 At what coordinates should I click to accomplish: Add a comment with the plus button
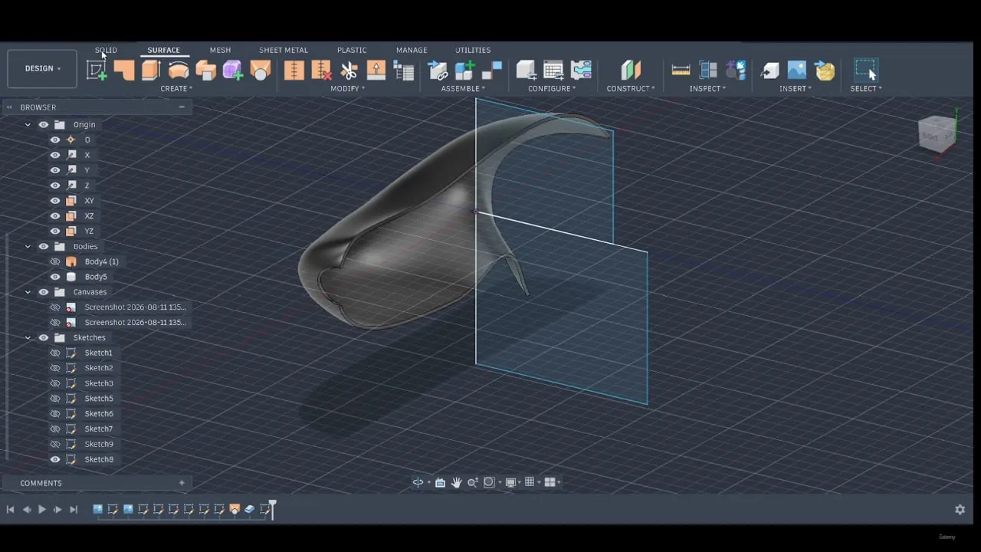(182, 483)
